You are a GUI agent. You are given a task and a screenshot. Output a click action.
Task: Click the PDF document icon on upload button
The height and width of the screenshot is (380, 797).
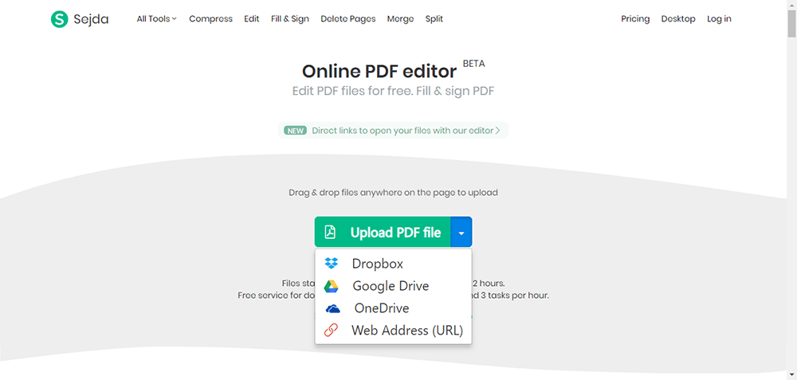coord(330,233)
